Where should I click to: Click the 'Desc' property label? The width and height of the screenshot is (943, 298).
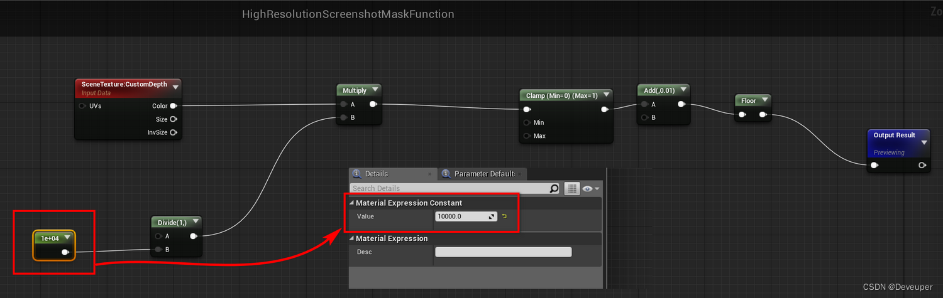pyautogui.click(x=365, y=252)
